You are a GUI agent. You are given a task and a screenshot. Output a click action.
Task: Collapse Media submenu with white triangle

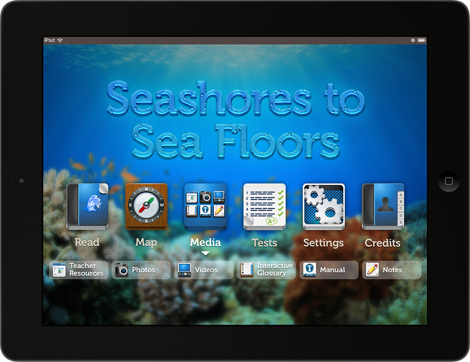click(x=205, y=253)
